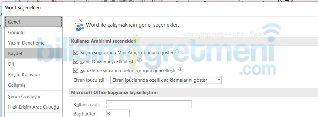Uncheck Canlı Önizlemeyi Etkinleştir checkbox
Viewport: 318px width, 117px height.
[x=76, y=61]
